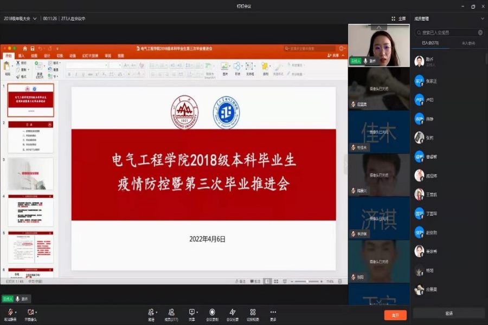Click PowerPoint Home icon in title bar
The width and height of the screenshot is (488, 325).
coord(25,49)
